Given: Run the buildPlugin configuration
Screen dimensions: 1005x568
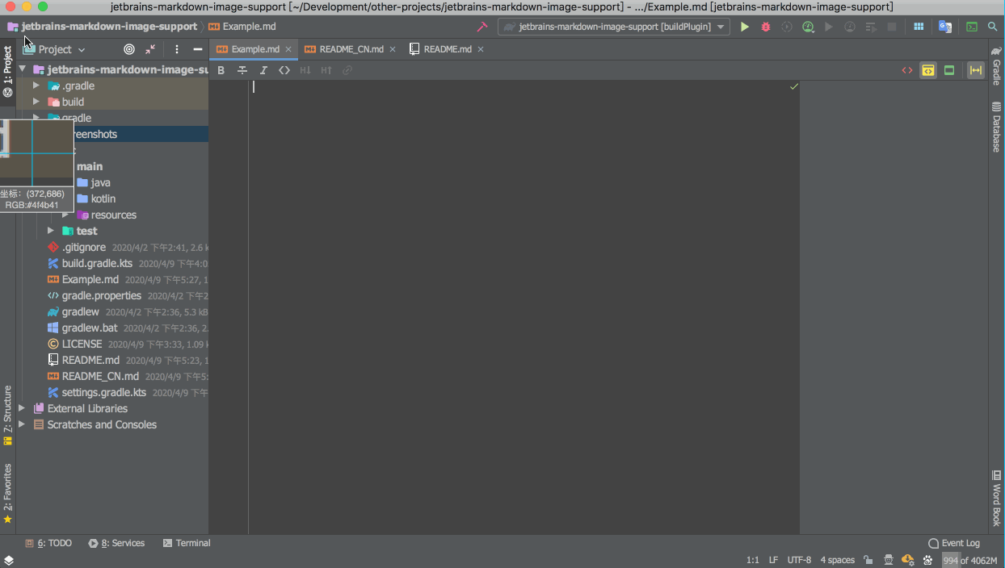Looking at the screenshot, I should click(745, 27).
